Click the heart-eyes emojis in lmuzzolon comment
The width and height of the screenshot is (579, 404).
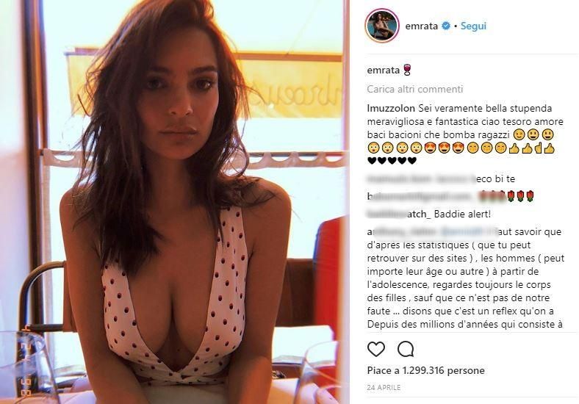tap(445, 148)
